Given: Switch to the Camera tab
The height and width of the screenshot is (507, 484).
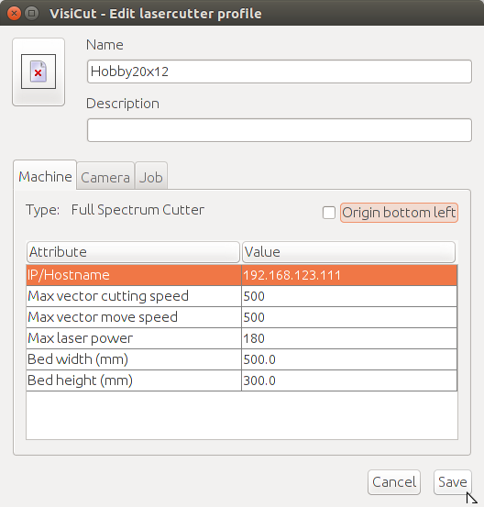Looking at the screenshot, I should (105, 177).
